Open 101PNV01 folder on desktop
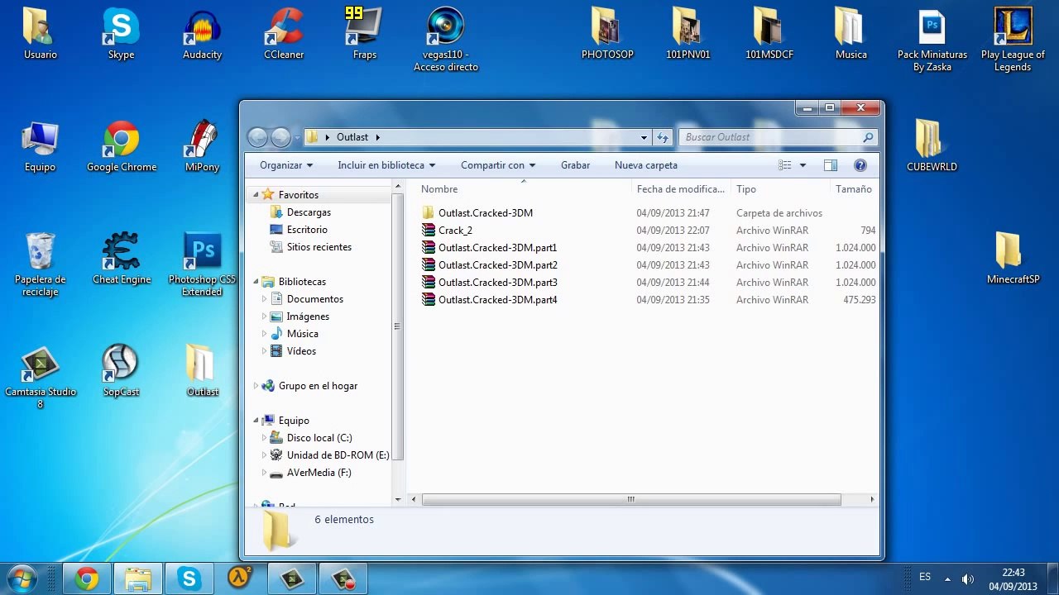The height and width of the screenshot is (595, 1059). click(x=688, y=35)
